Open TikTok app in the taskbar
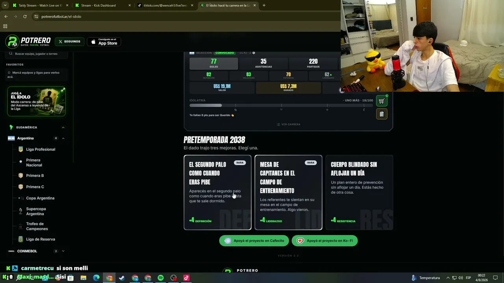This screenshot has height=283, width=504. point(186,278)
